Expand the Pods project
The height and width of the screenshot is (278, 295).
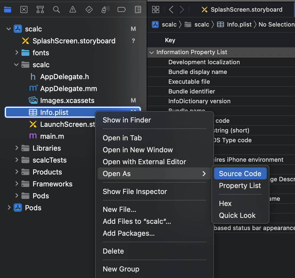[x=9, y=208]
